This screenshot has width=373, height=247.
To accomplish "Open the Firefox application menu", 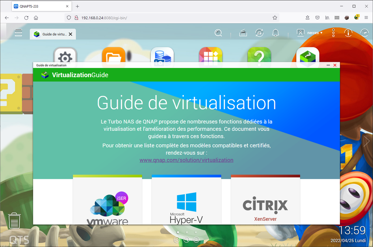I will pos(366,18).
